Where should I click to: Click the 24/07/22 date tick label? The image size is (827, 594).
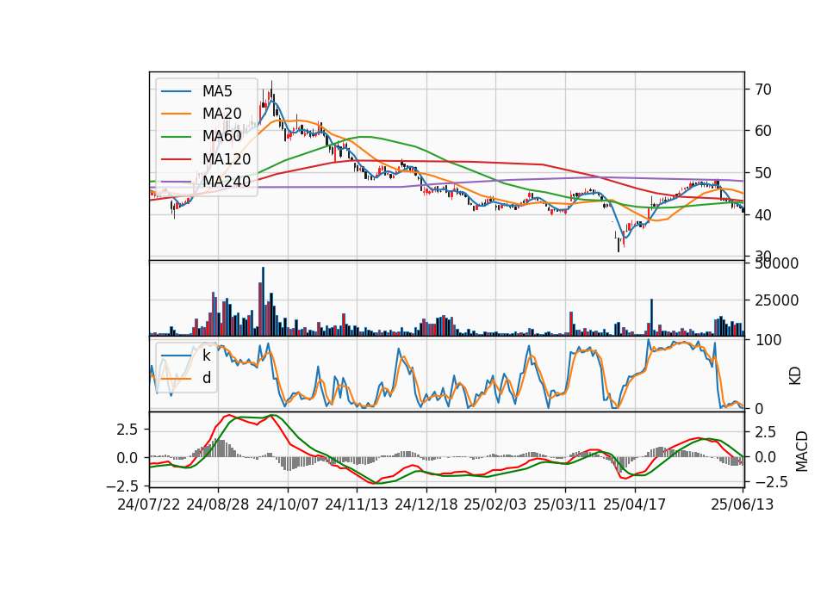(149, 504)
